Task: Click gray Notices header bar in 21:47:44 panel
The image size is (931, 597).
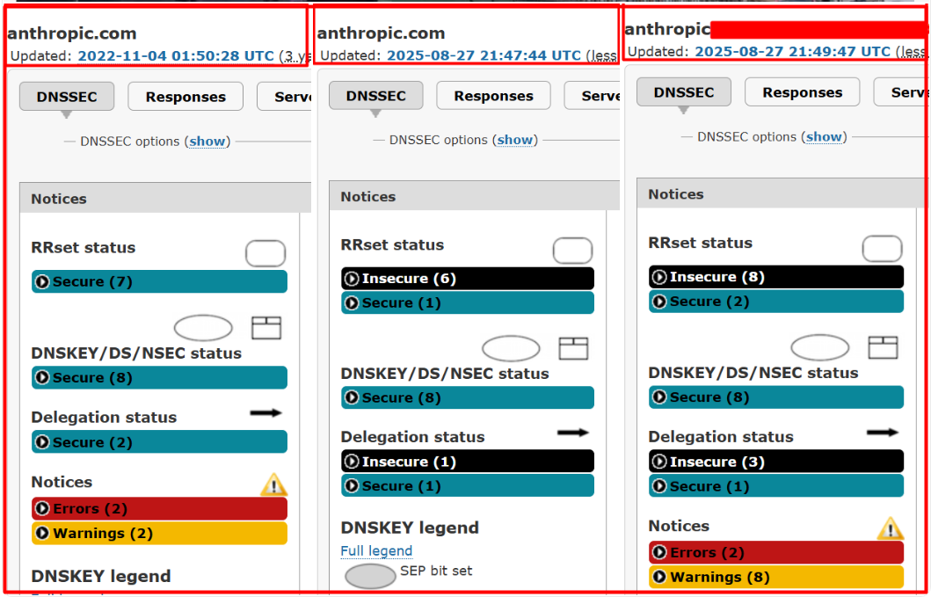Action: pos(475,196)
